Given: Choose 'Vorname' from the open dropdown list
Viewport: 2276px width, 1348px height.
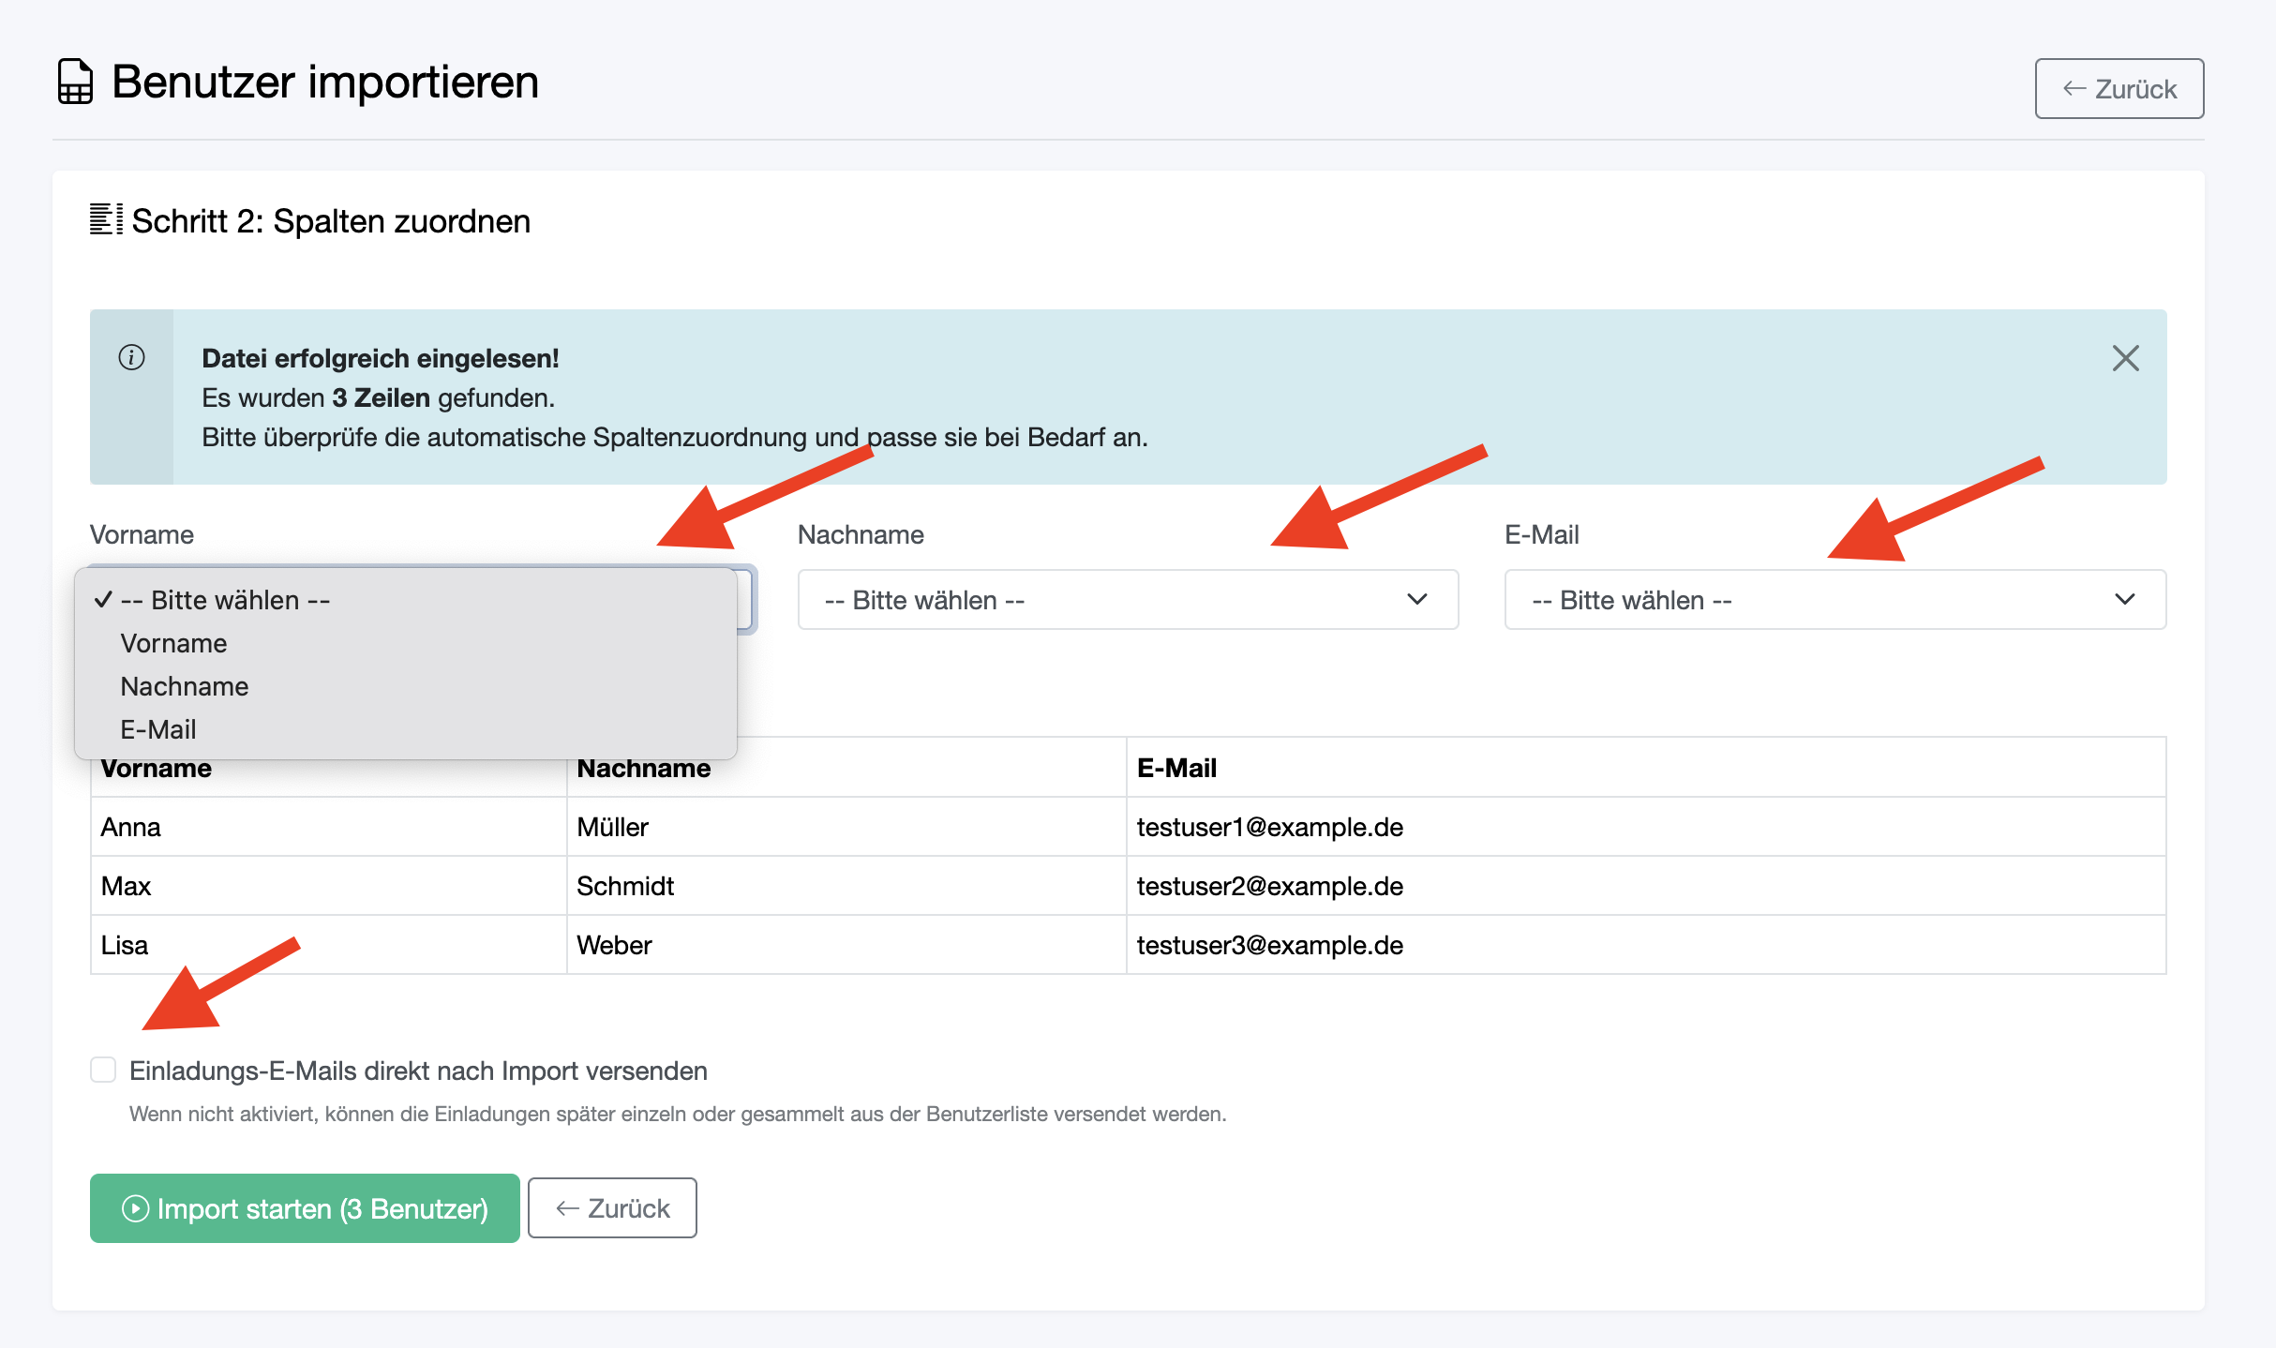Looking at the screenshot, I should pyautogui.click(x=406, y=643).
